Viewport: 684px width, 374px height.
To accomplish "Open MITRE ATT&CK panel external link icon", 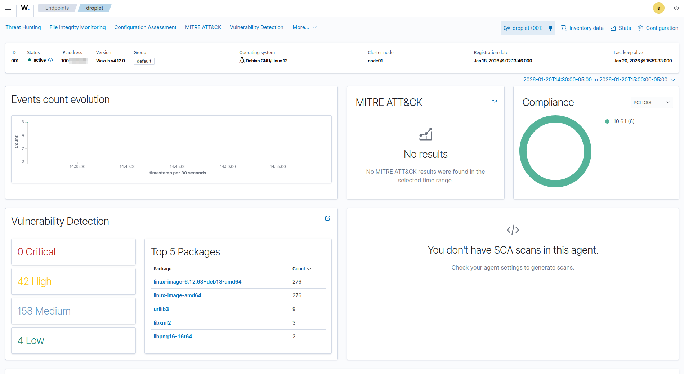I will coord(494,102).
